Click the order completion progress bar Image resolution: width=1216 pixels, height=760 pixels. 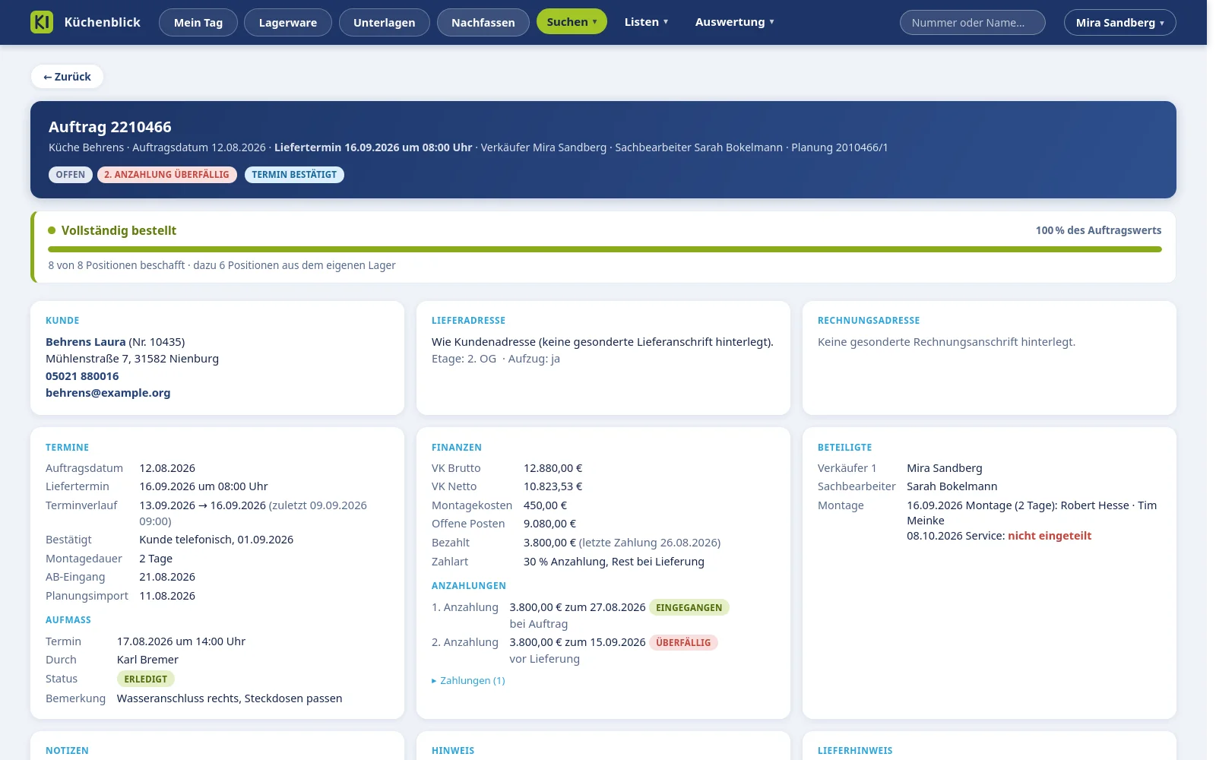coord(604,249)
